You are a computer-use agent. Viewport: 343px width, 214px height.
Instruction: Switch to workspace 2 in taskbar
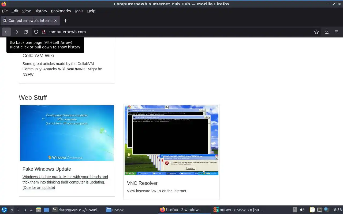[x=18, y=210]
